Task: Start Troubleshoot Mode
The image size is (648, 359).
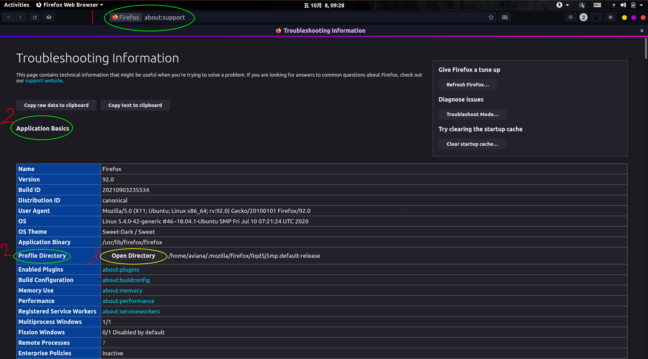Action: coord(473,114)
